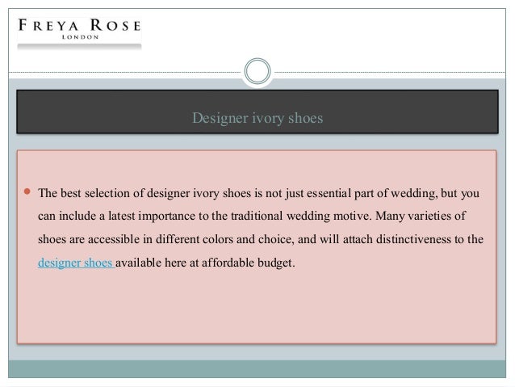
Task: Click the text "available here at affordable budget"
Action: (208, 262)
